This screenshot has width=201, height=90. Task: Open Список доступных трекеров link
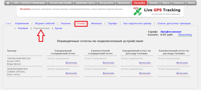(x=174, y=23)
